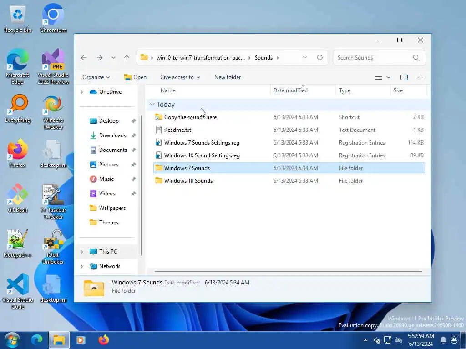The height and width of the screenshot is (349, 466).
Task: Toggle the preview pane button
Action: [404, 77]
